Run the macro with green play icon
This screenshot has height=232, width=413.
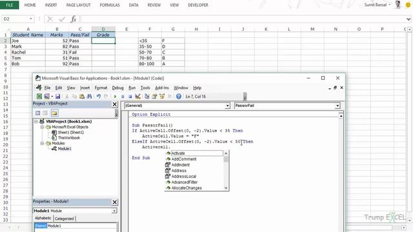point(115,97)
